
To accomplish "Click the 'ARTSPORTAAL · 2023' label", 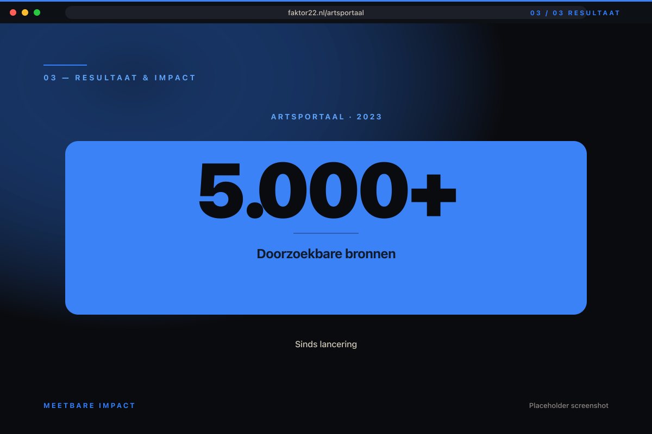I will pos(327,117).
